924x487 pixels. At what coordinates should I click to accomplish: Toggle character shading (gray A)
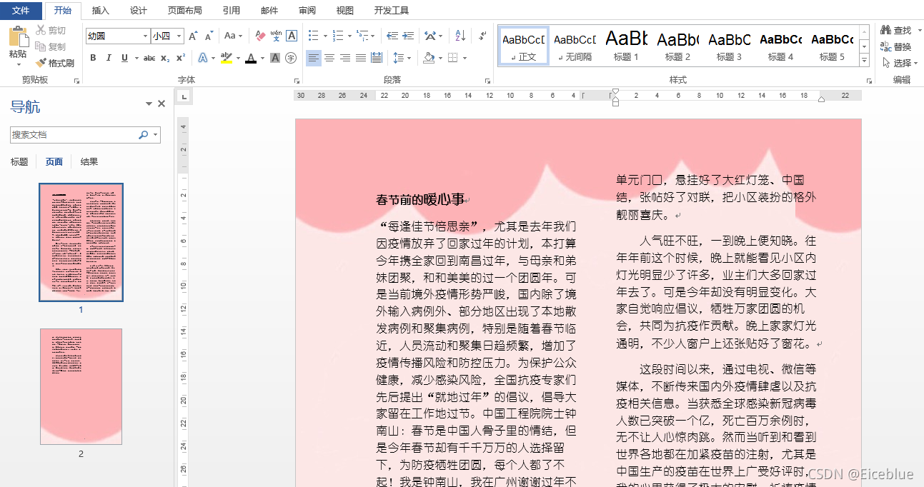tap(275, 58)
